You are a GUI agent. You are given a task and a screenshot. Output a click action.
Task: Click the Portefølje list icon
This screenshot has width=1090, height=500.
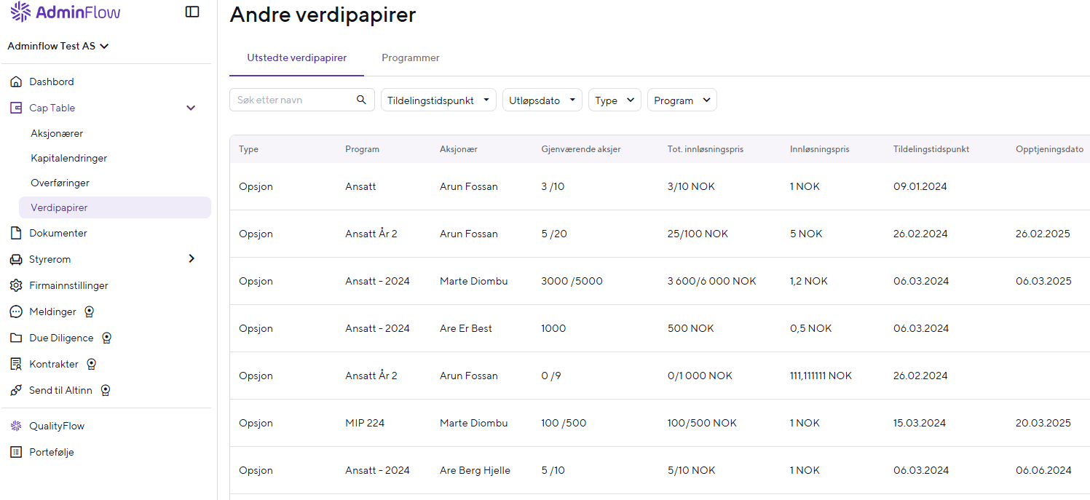pos(16,452)
